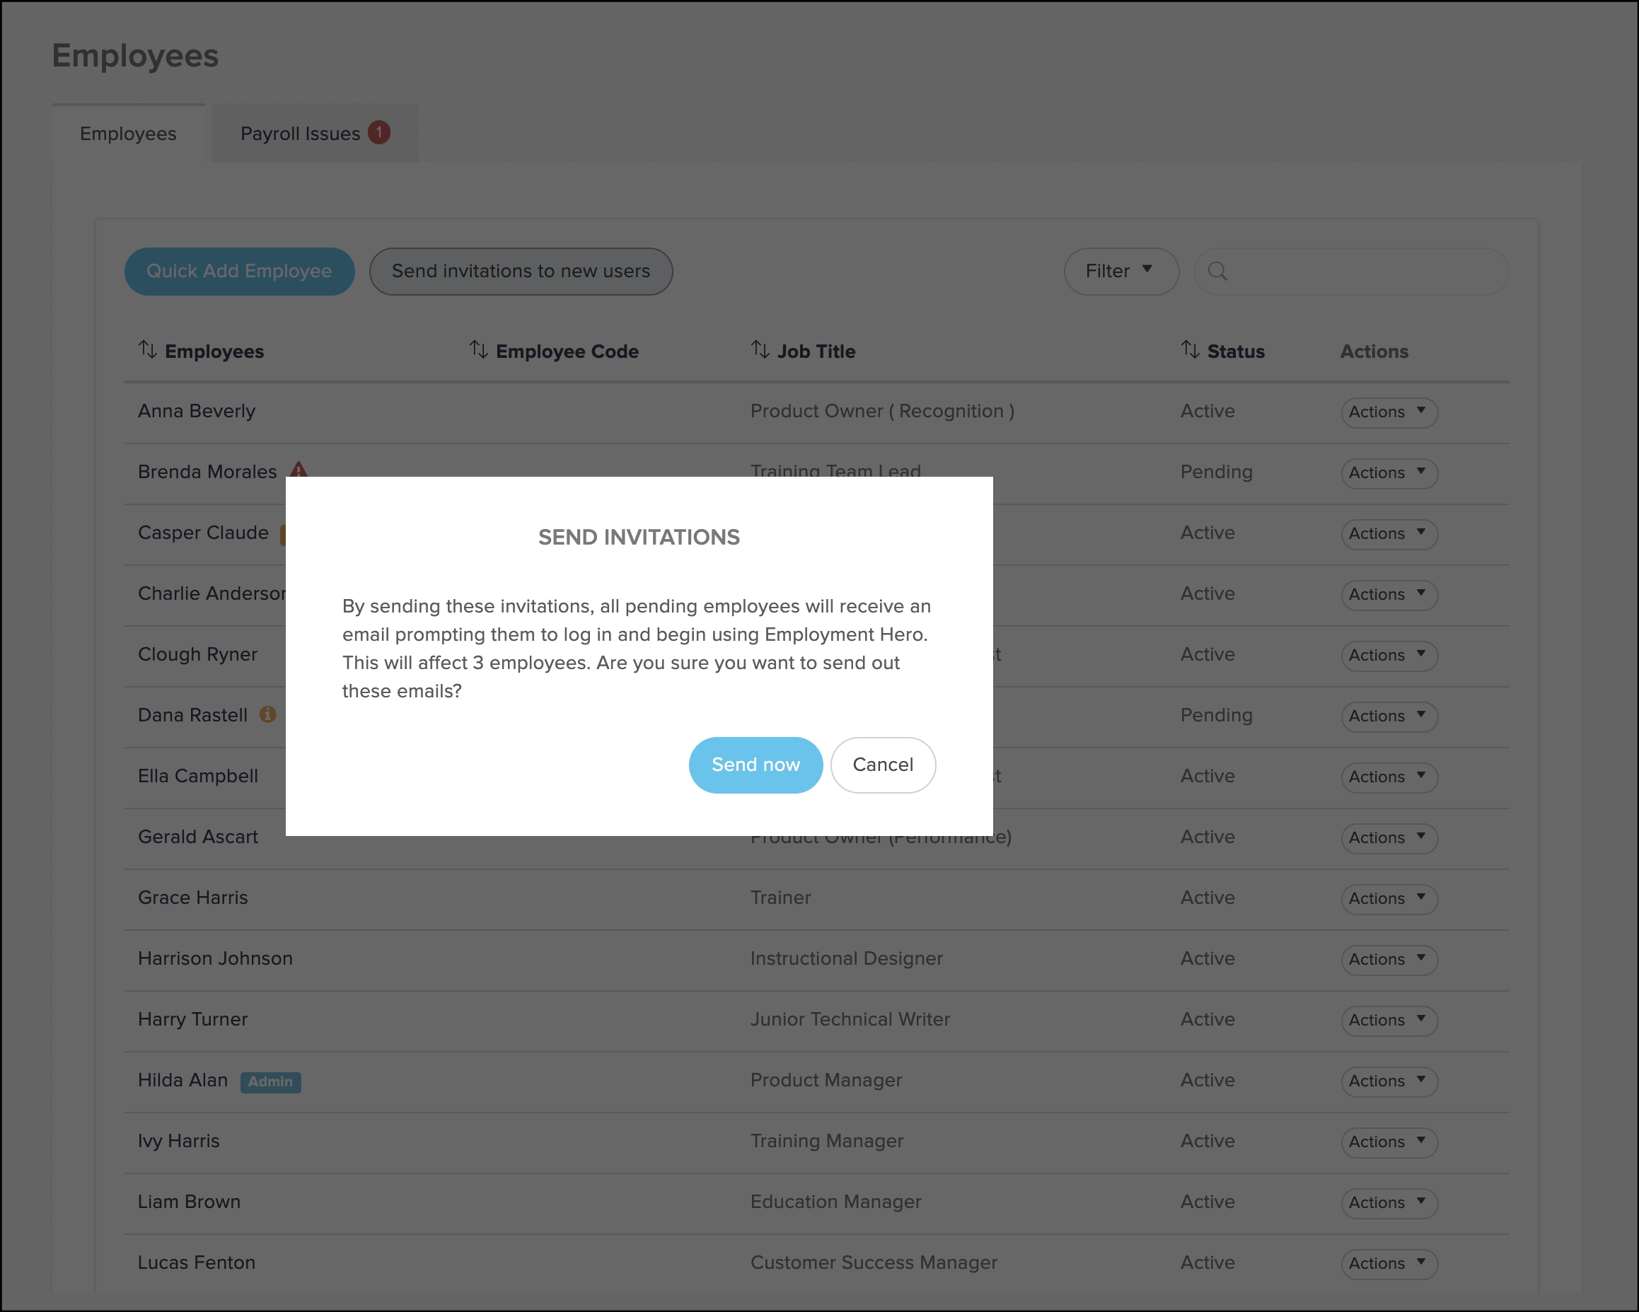Click the Payroll Issues notification badge

(378, 132)
